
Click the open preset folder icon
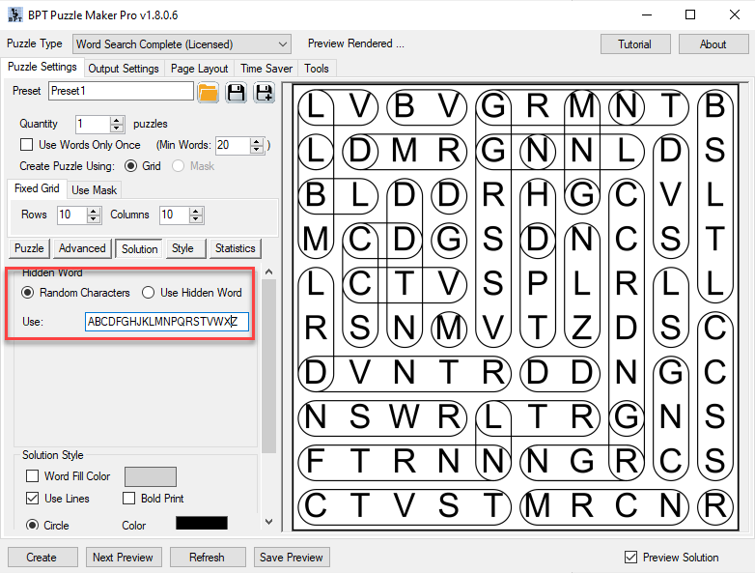pos(208,92)
